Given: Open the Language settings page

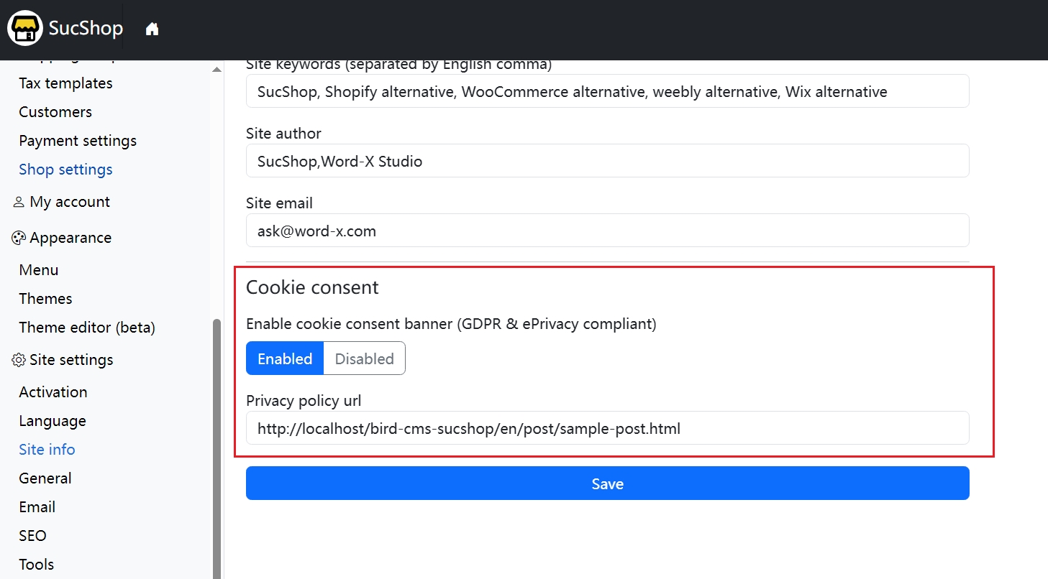Looking at the screenshot, I should click(x=53, y=421).
